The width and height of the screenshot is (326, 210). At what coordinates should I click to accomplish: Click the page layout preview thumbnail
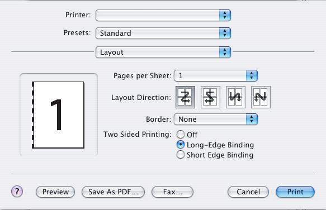click(58, 115)
